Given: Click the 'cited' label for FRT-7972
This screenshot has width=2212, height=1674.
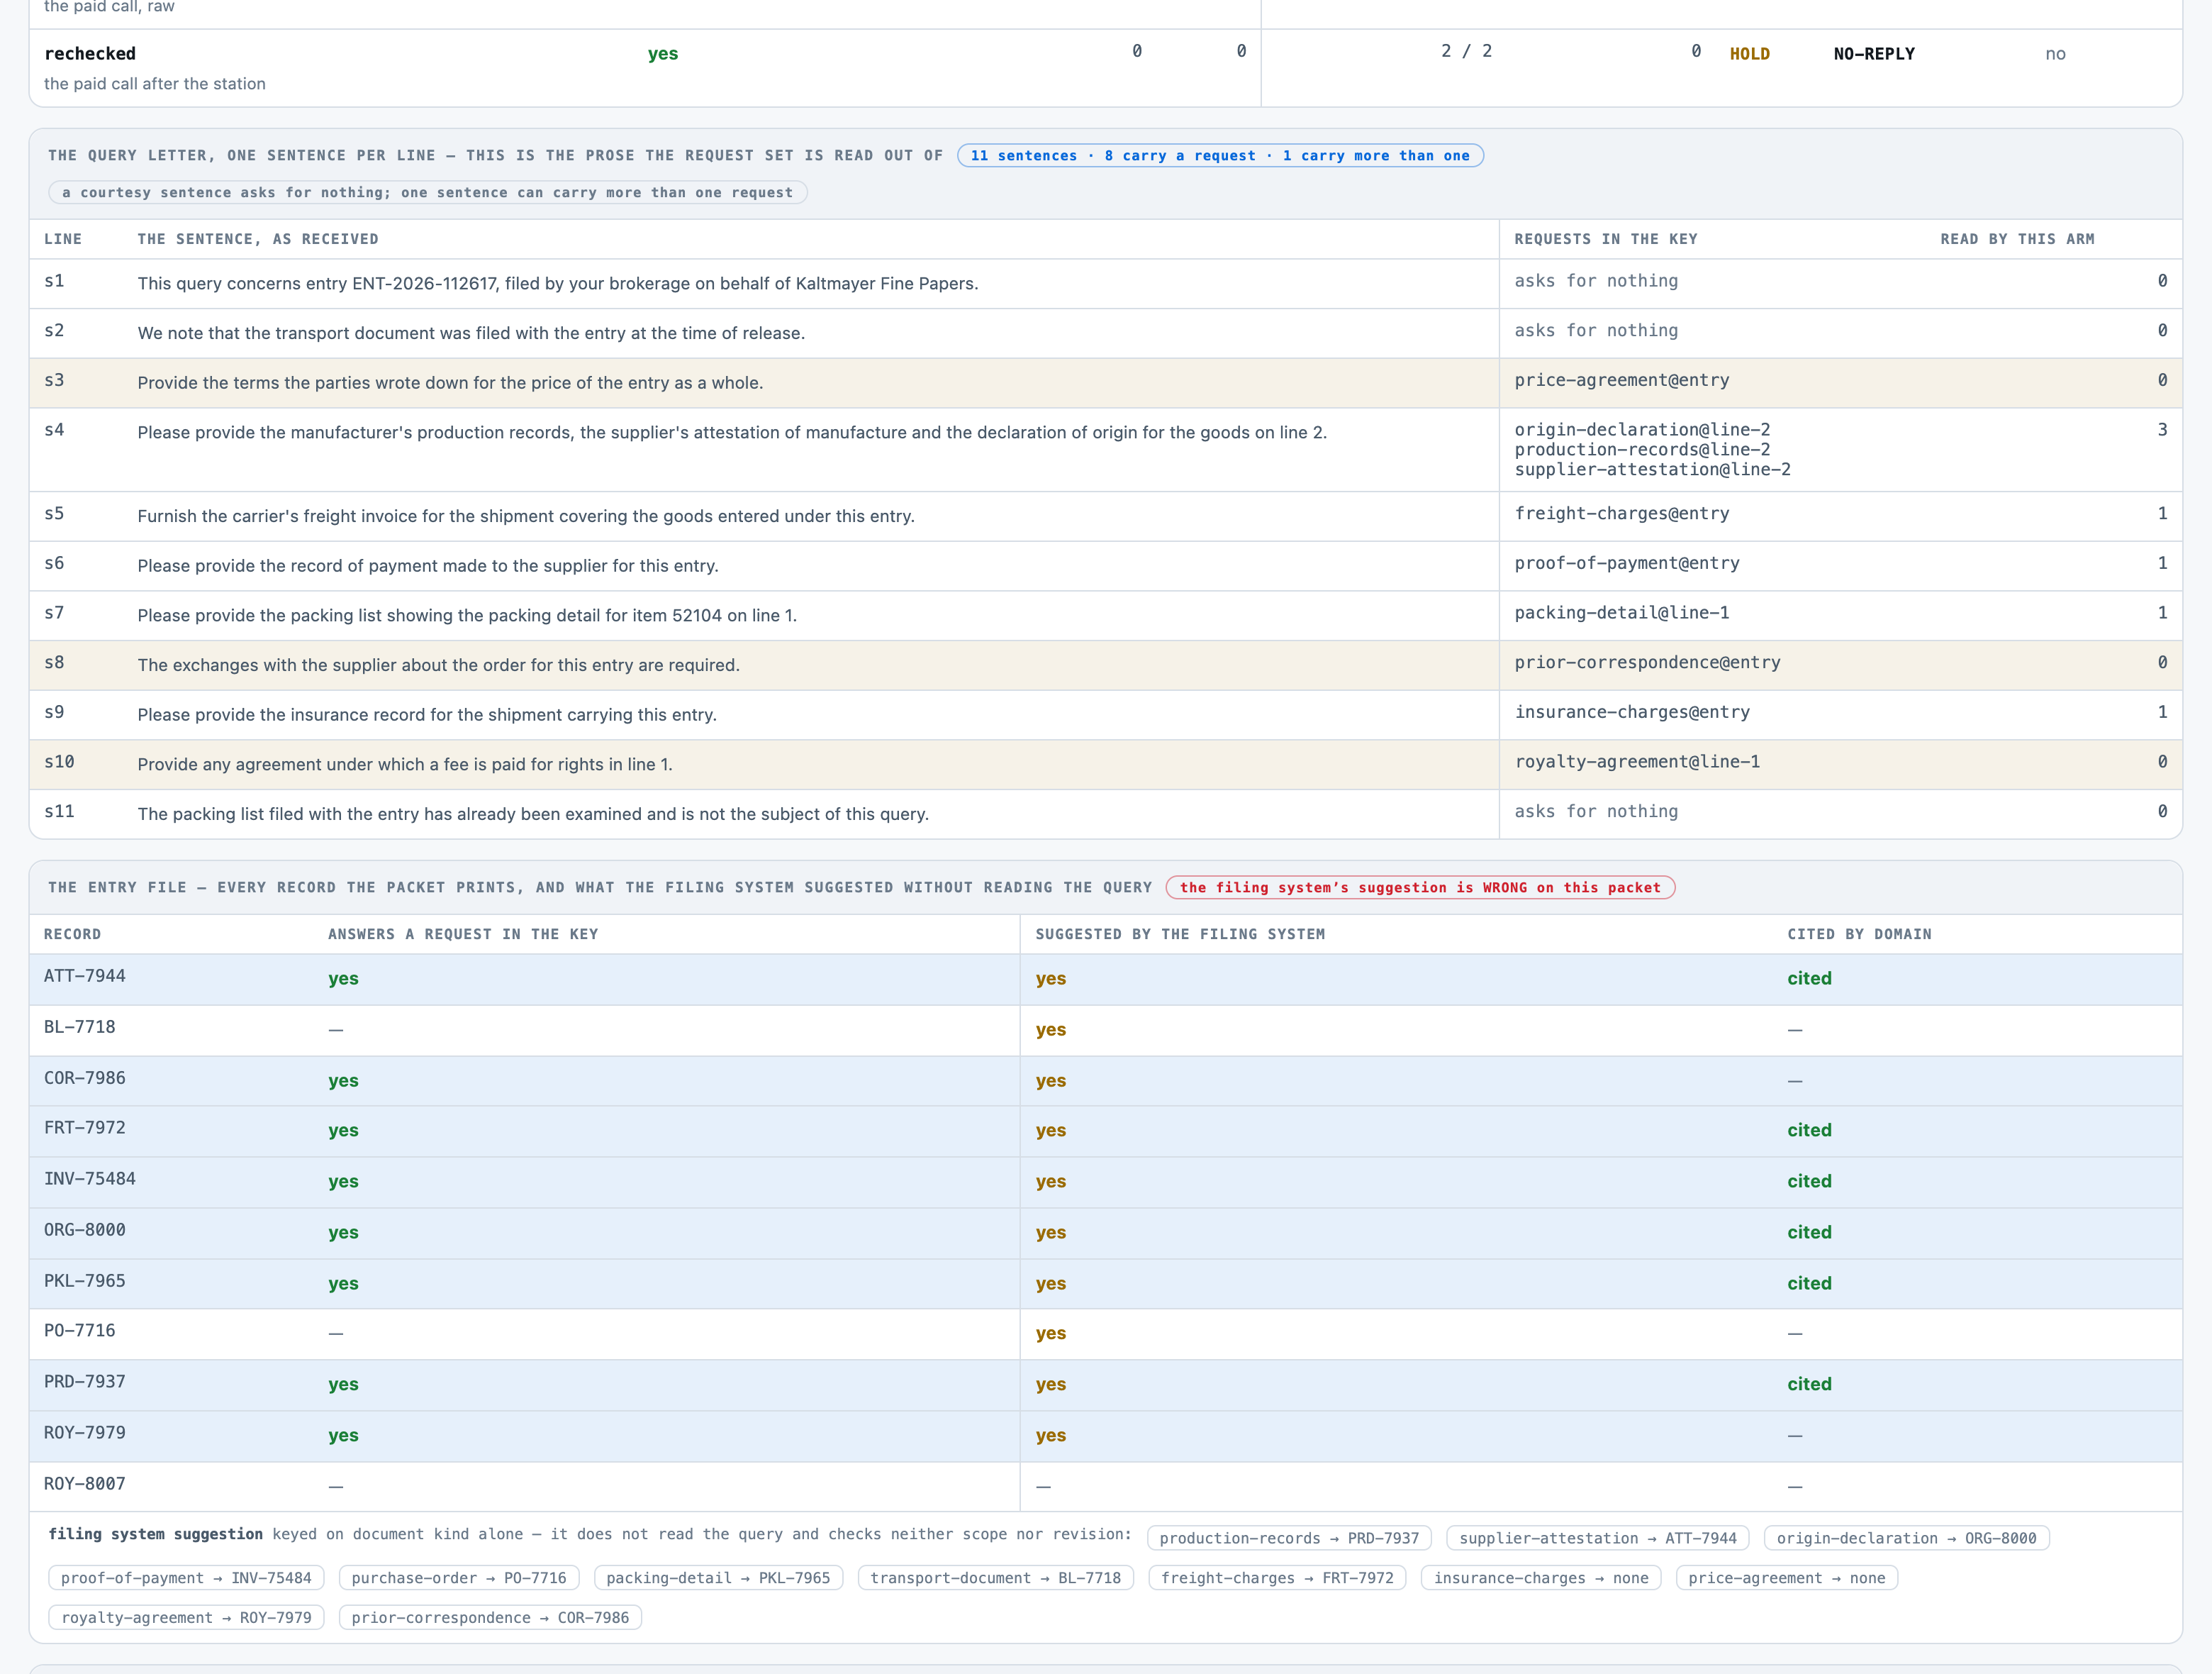Looking at the screenshot, I should click(x=1809, y=1130).
